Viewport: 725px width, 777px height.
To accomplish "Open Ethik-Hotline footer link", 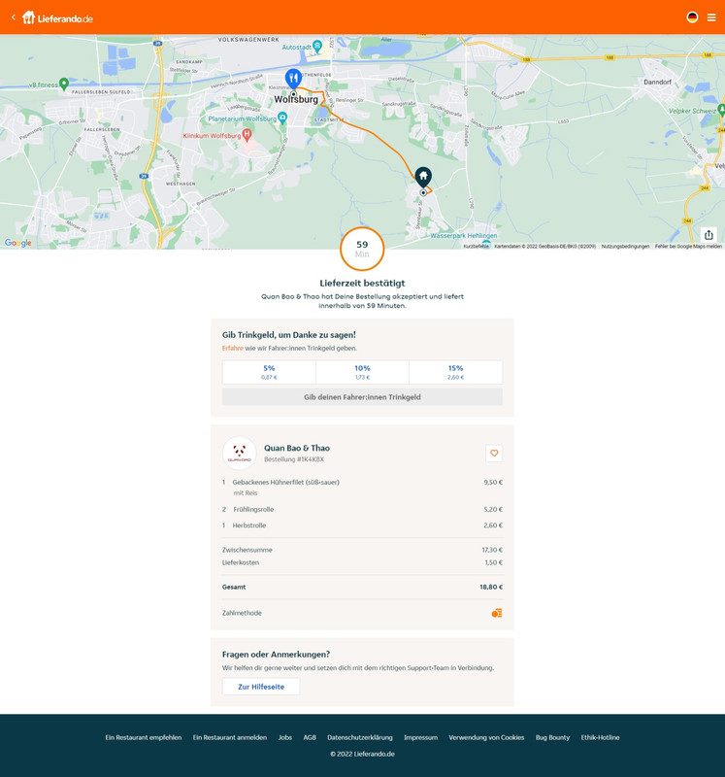I will pyautogui.click(x=600, y=737).
